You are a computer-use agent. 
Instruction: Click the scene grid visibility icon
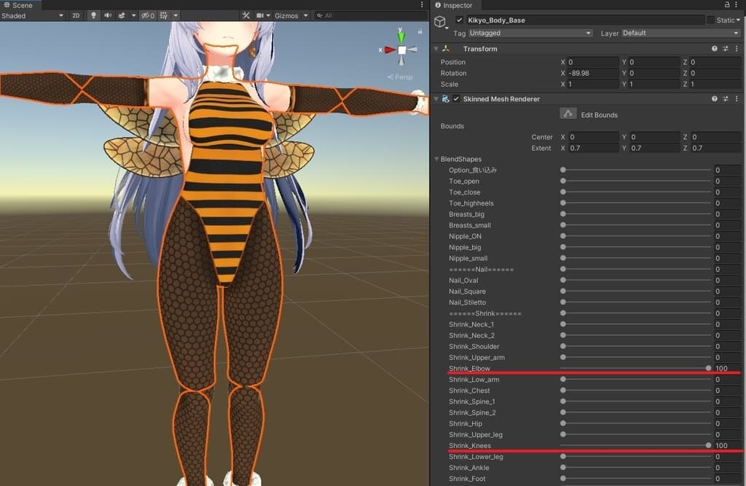click(x=165, y=15)
